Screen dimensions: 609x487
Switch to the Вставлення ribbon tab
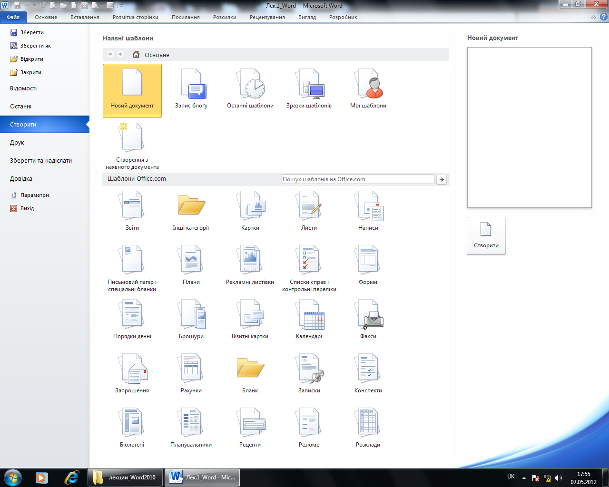coord(85,17)
